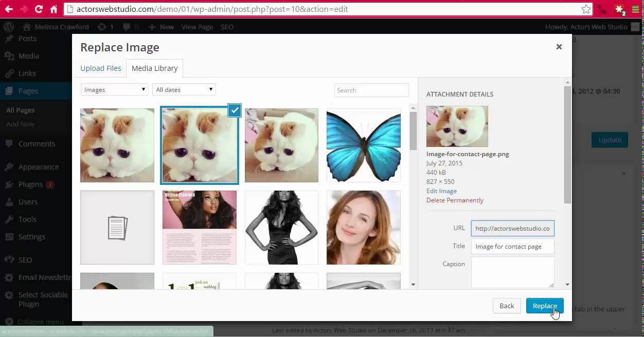Image resolution: width=644 pixels, height=337 pixels.
Task: Select the blue butterfly thumbnail
Action: (364, 145)
